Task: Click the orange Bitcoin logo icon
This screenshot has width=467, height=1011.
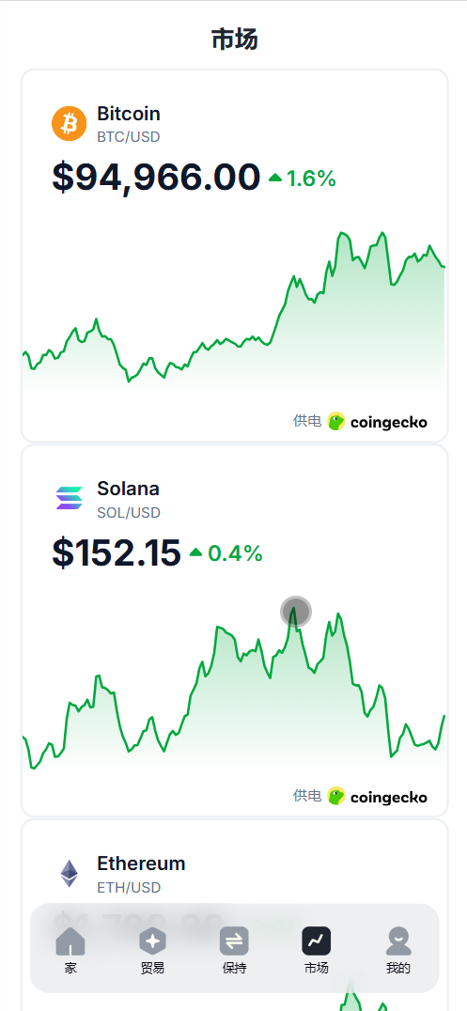Action: click(69, 124)
